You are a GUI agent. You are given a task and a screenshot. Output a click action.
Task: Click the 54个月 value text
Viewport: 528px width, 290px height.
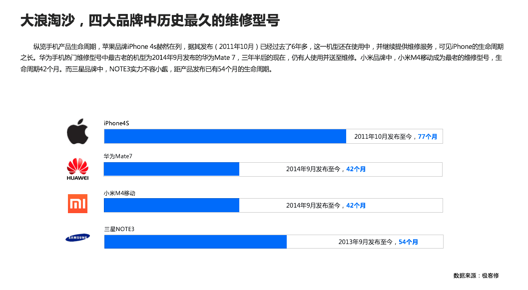coord(408,242)
